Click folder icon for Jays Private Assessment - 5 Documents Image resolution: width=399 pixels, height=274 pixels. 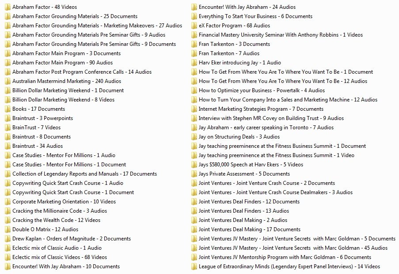pos(194,174)
